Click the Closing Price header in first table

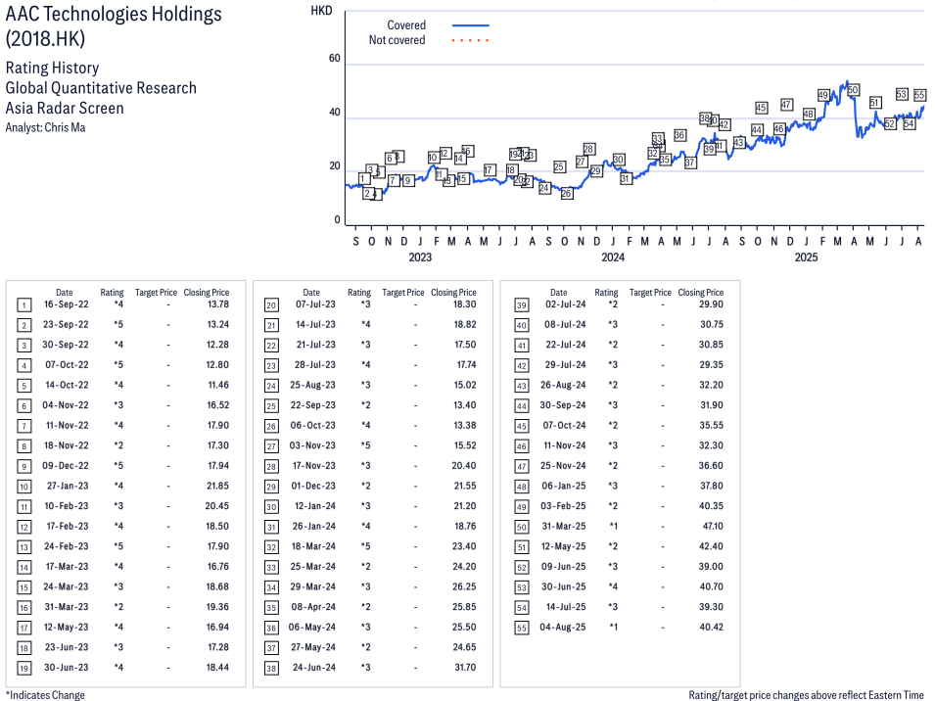(x=207, y=293)
